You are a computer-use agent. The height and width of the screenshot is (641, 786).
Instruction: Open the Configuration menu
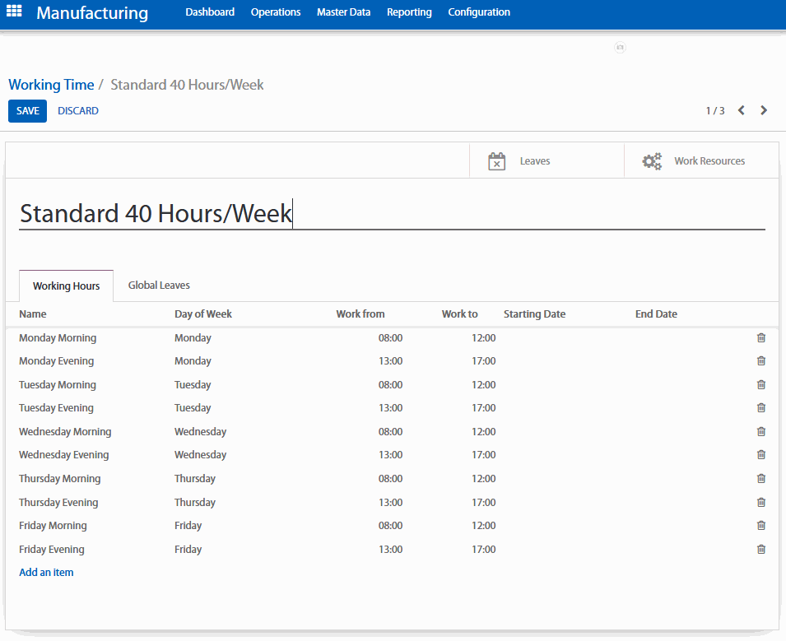click(x=479, y=12)
